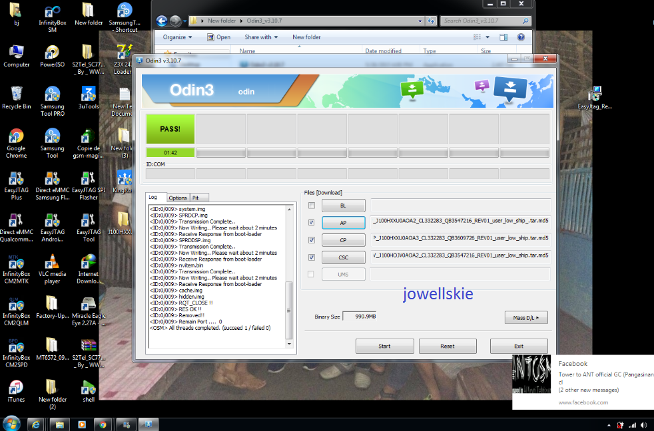654x431 pixels.
Task: Click Explorer back navigation arrow
Action: [x=162, y=21]
